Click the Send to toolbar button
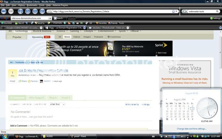Image resolution: width=222 pixels, height=139 pixels. click(40, 23)
